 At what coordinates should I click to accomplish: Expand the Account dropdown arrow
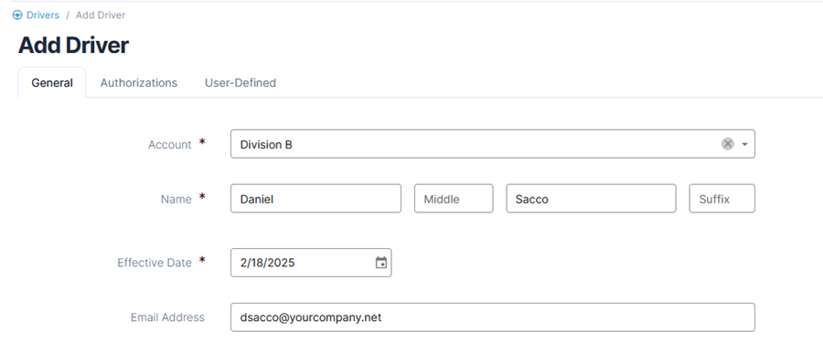[744, 145]
